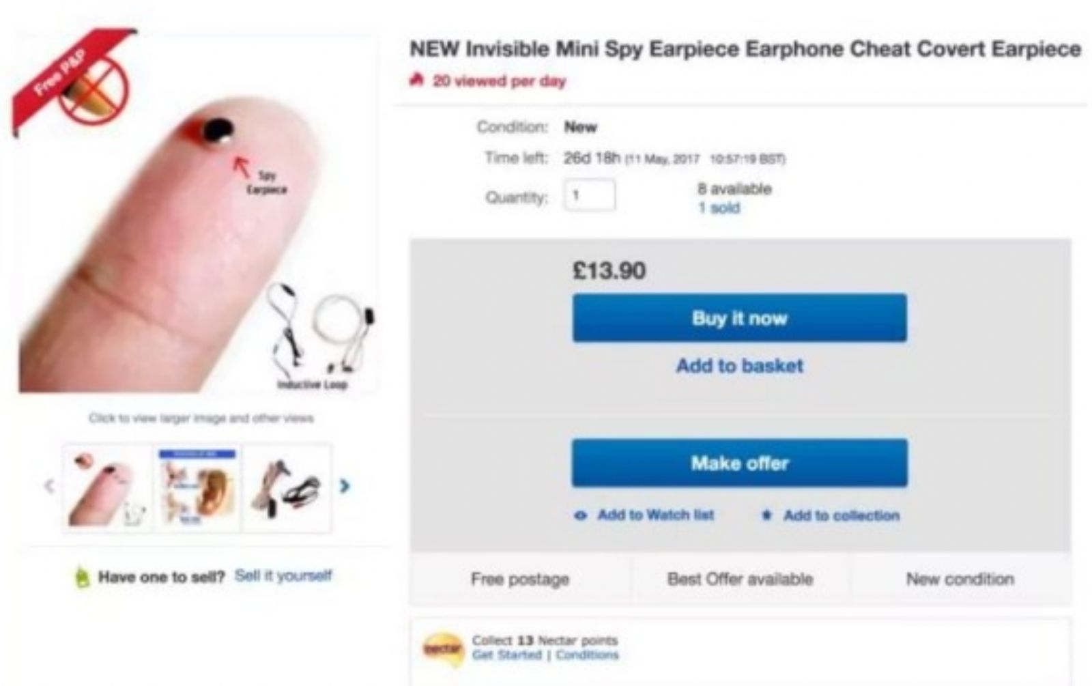
Task: Click the eye icon beside Add to Watch list
Action: click(x=580, y=516)
